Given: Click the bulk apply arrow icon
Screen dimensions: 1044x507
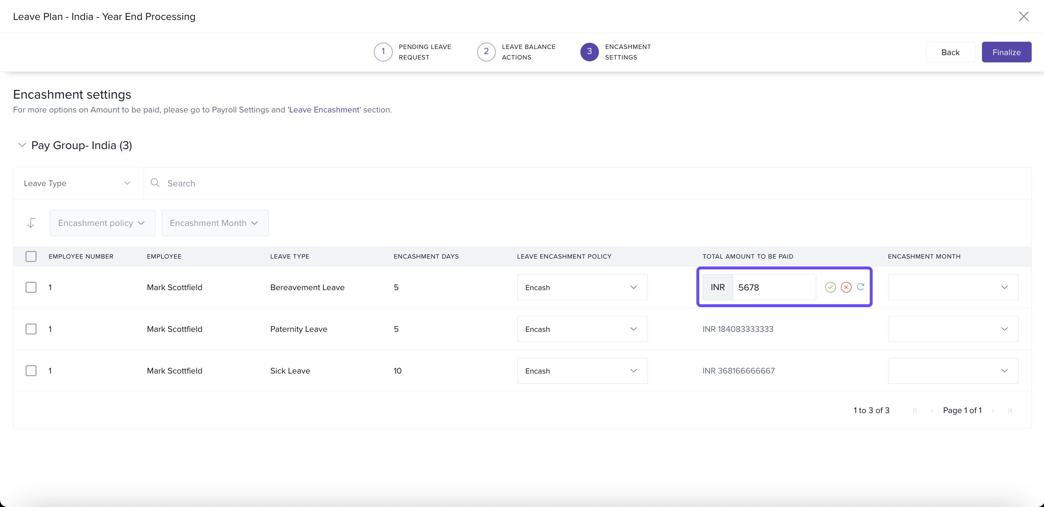Looking at the screenshot, I should point(31,223).
